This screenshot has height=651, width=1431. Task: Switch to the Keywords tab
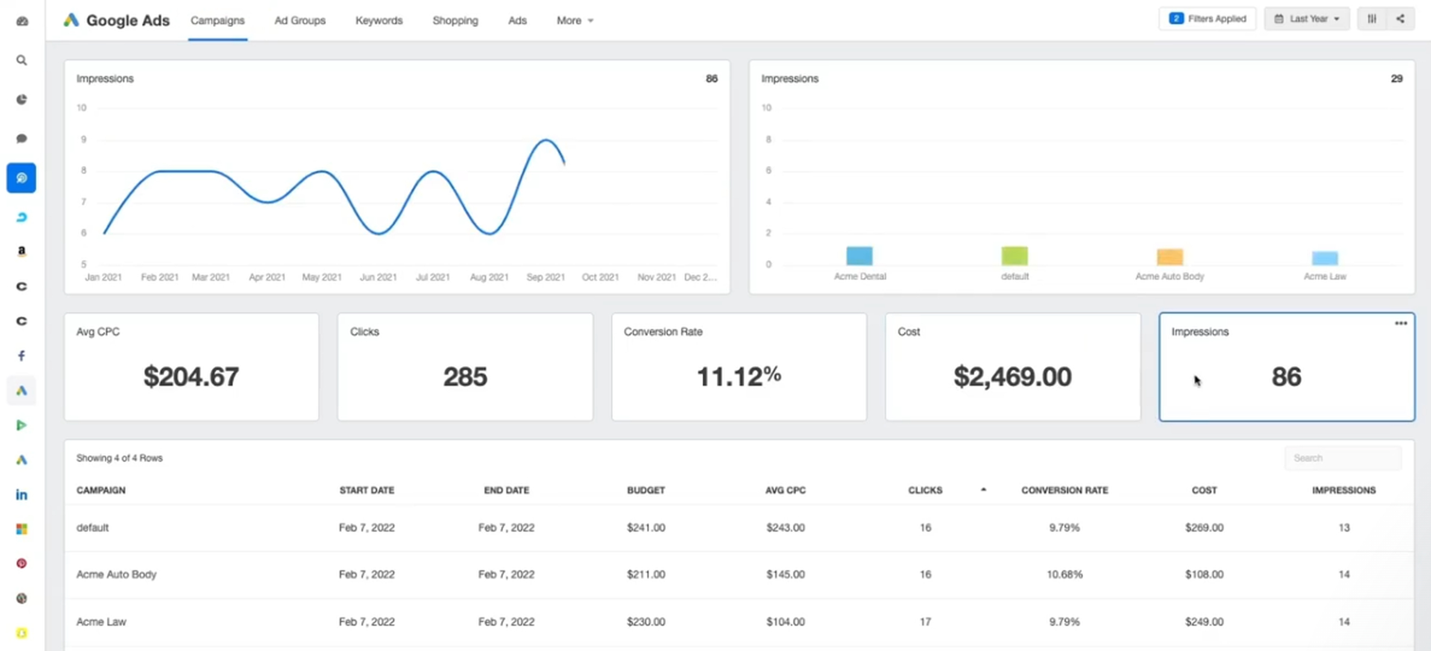click(379, 20)
